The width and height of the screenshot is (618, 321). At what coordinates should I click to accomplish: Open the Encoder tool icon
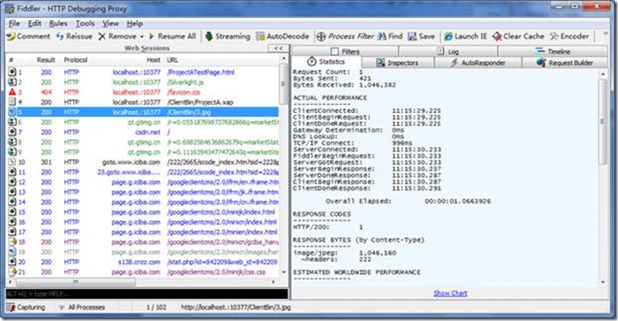(554, 37)
